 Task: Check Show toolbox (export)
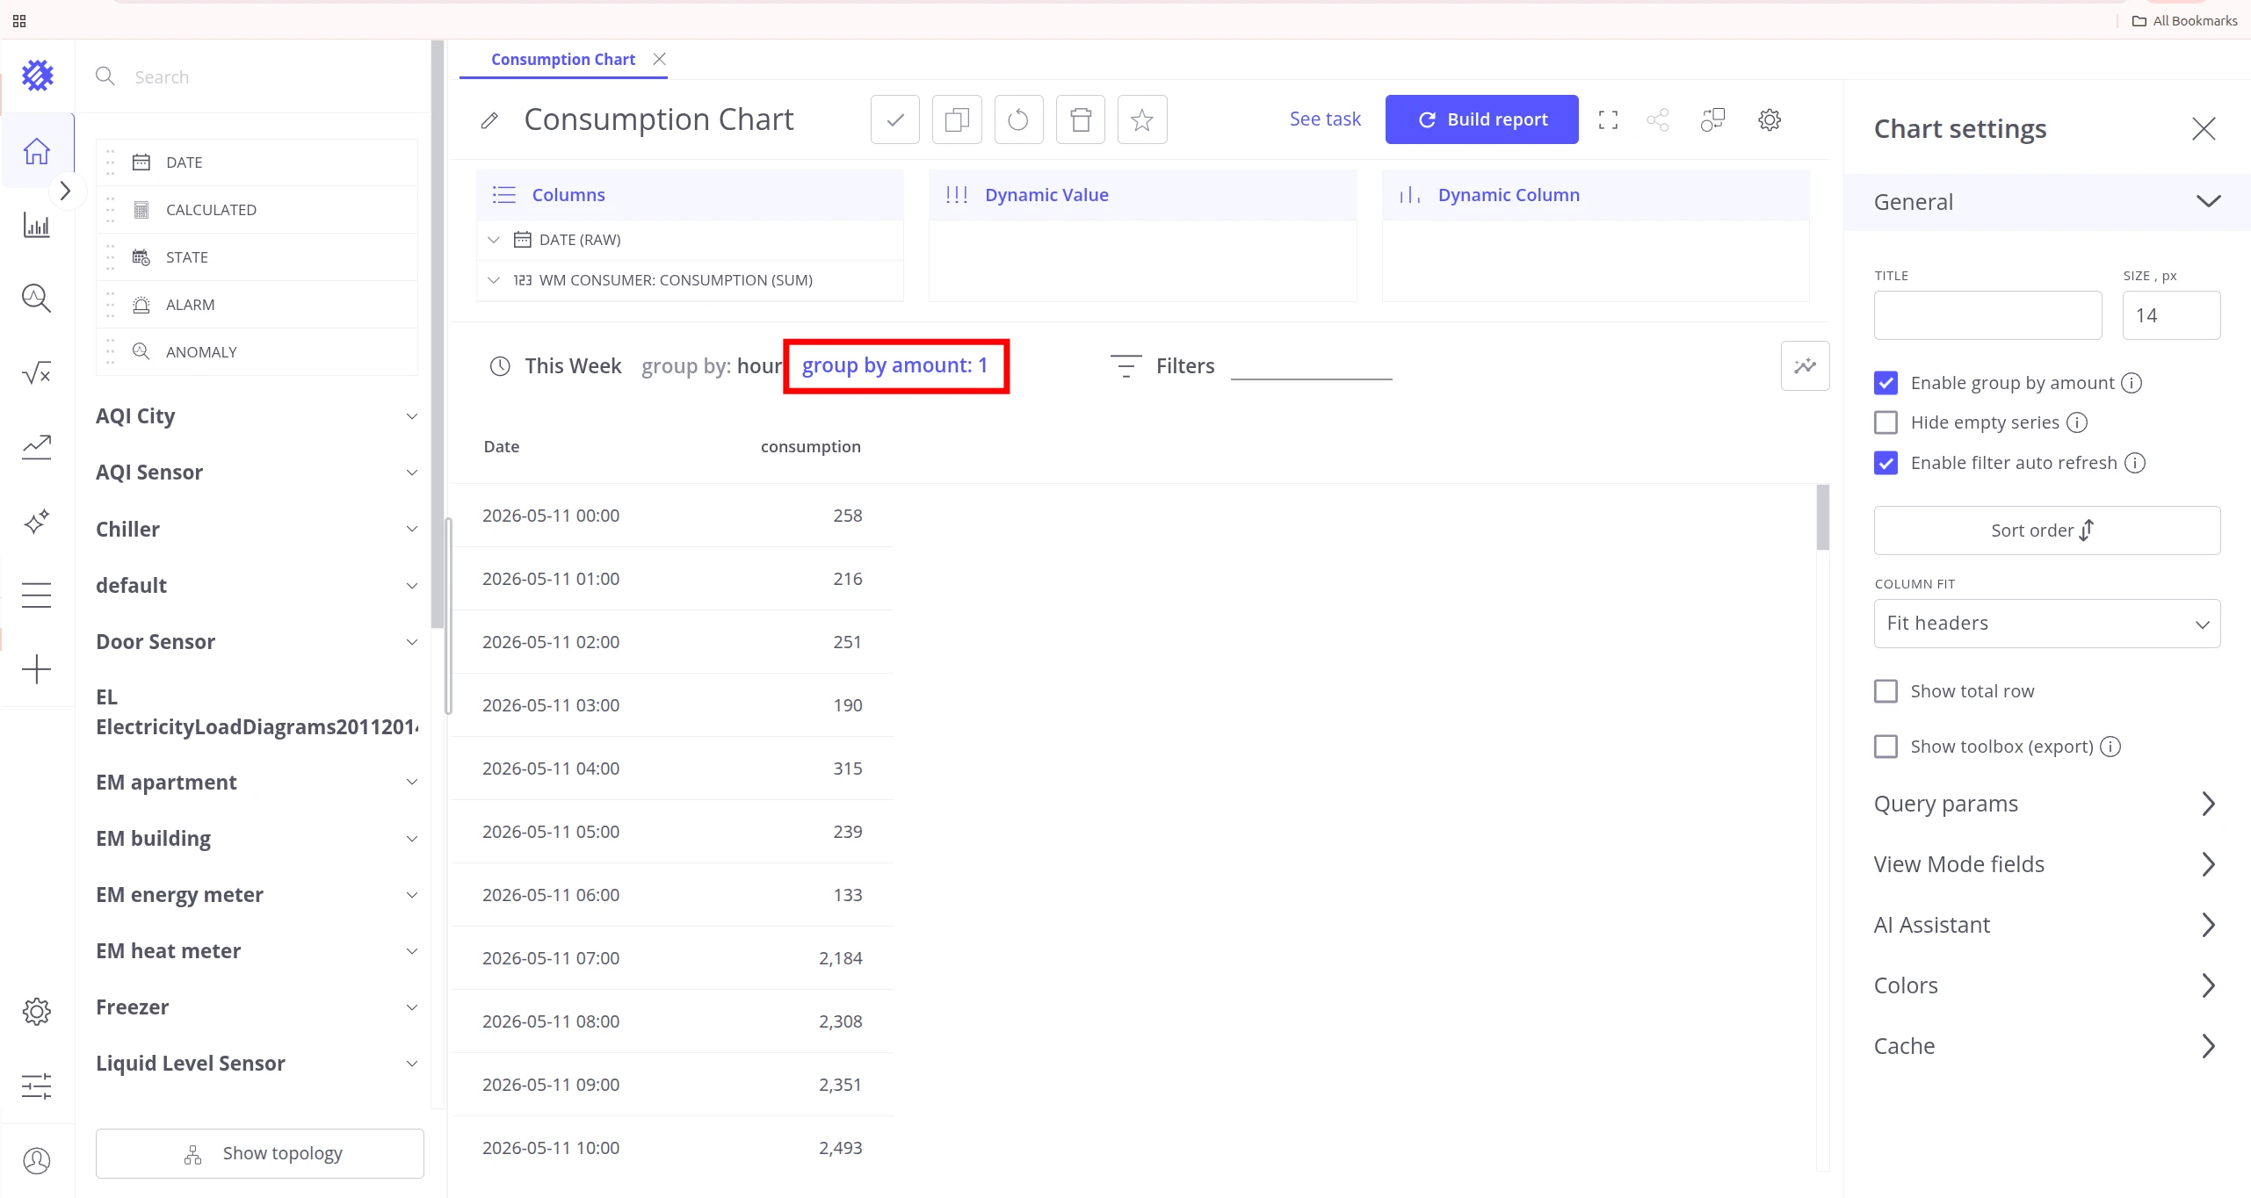1885,747
